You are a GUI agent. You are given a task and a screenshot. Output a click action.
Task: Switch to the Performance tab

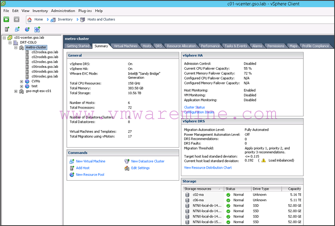(x=210, y=46)
